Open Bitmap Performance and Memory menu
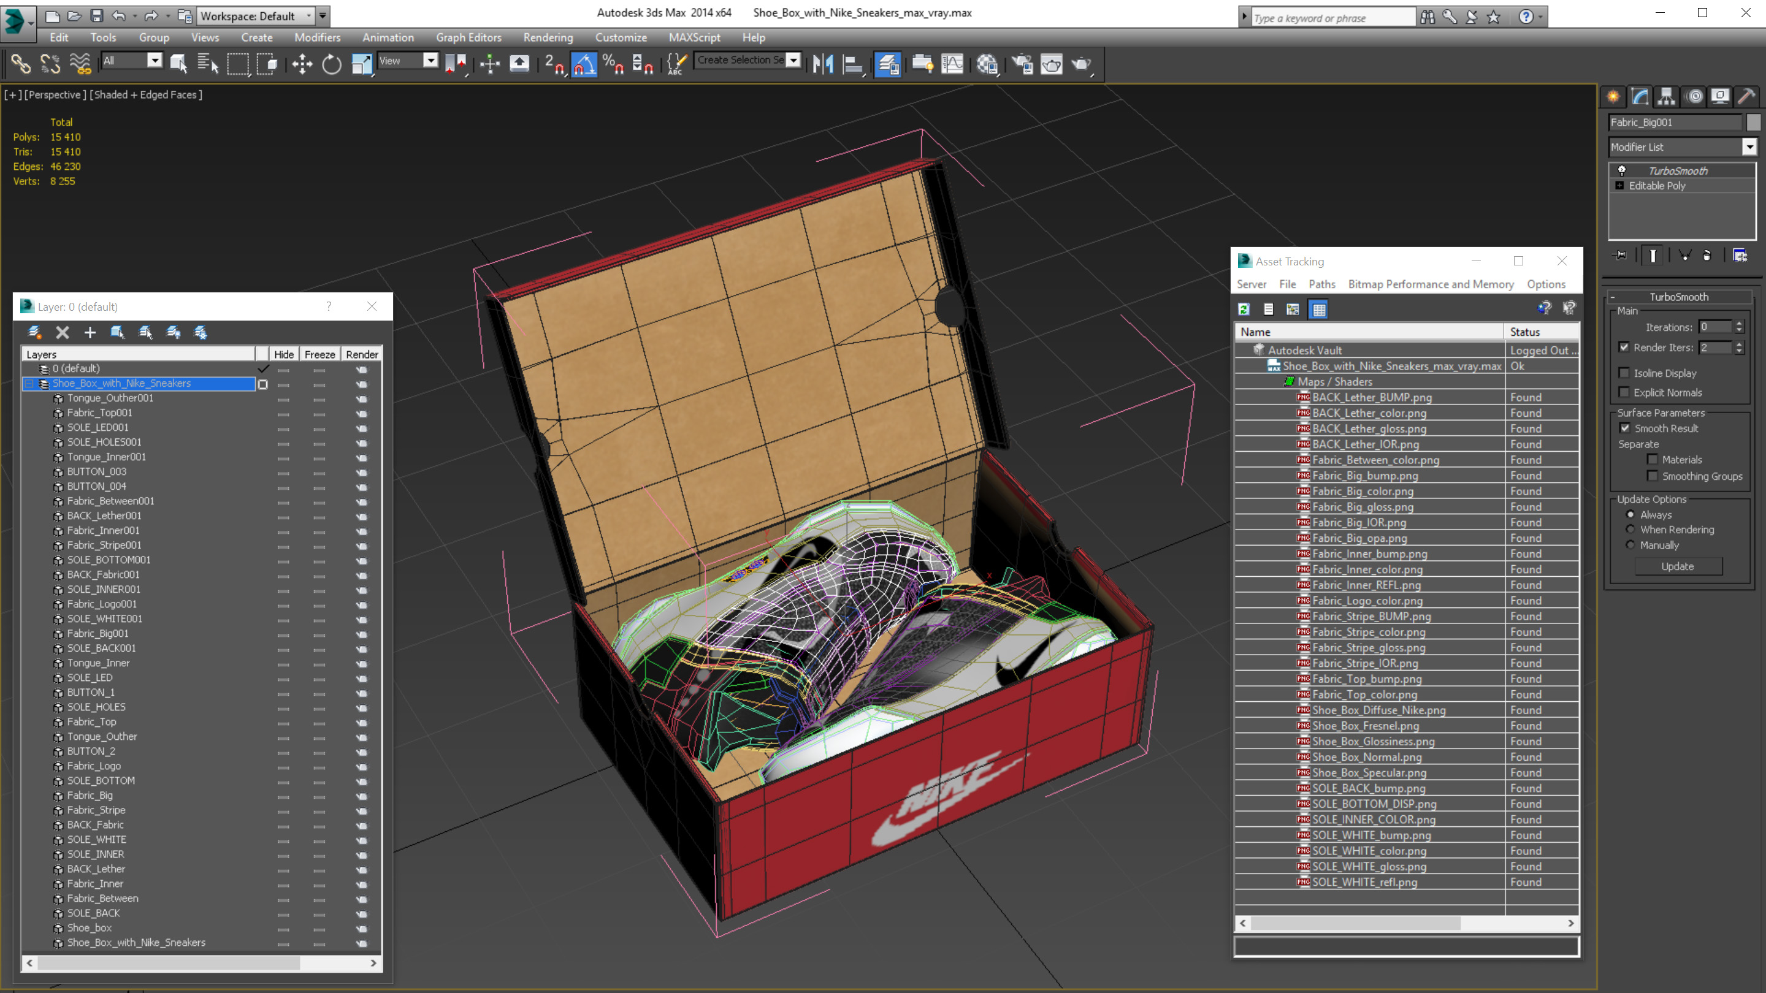The image size is (1766, 993). [1431, 284]
